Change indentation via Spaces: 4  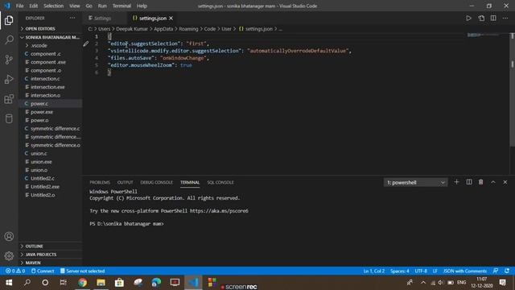[x=400, y=271]
